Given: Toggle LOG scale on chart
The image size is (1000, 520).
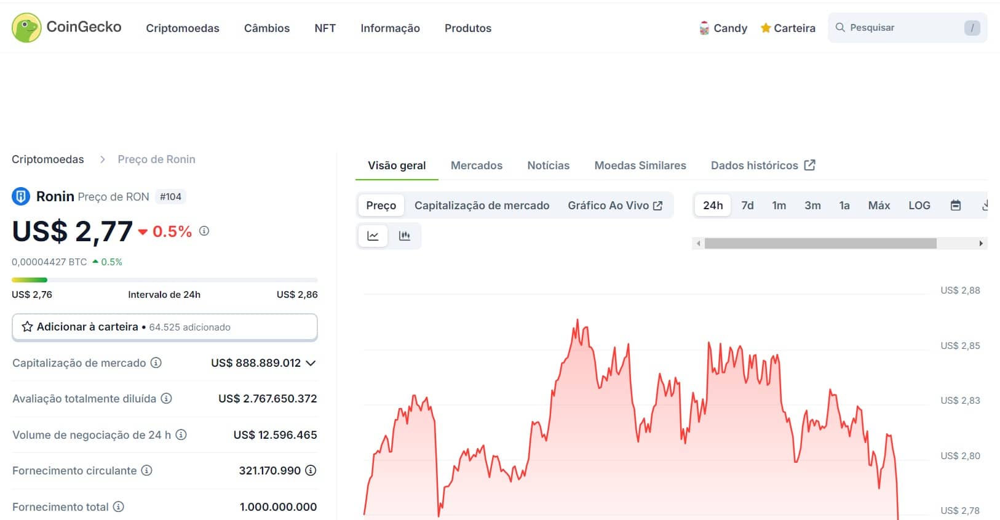Looking at the screenshot, I should pyautogui.click(x=919, y=206).
